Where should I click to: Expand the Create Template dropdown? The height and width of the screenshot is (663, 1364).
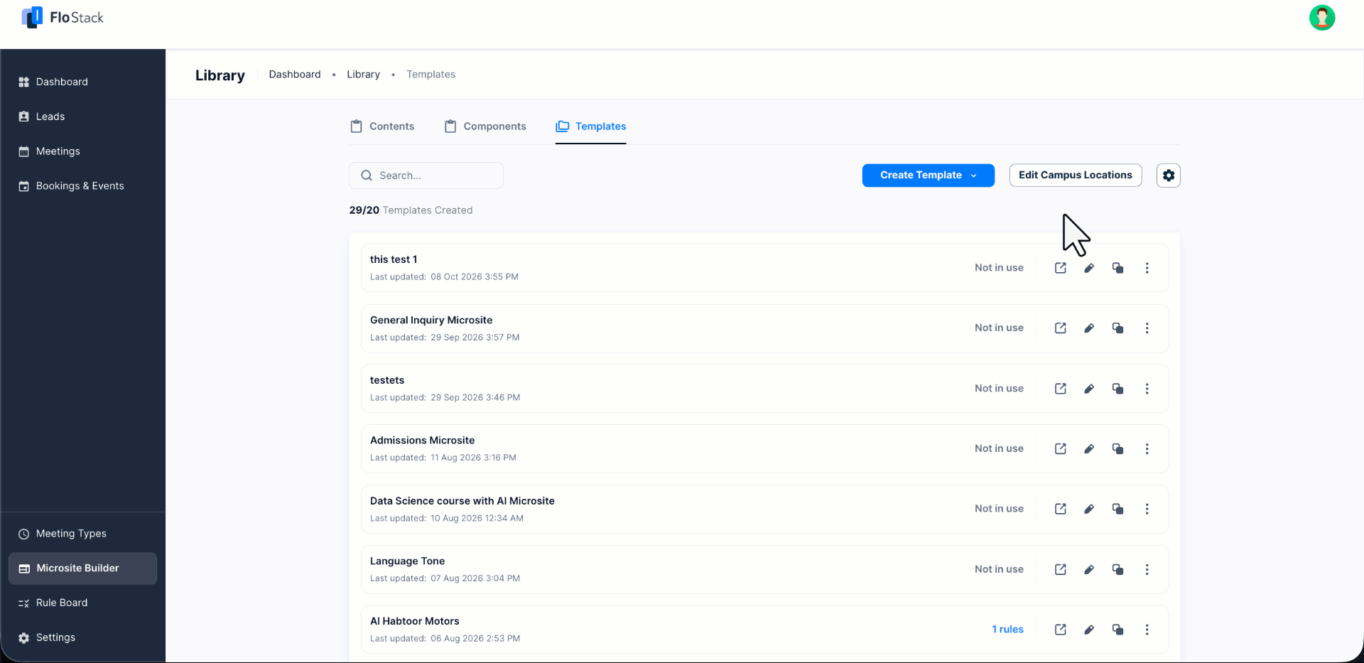928,176
